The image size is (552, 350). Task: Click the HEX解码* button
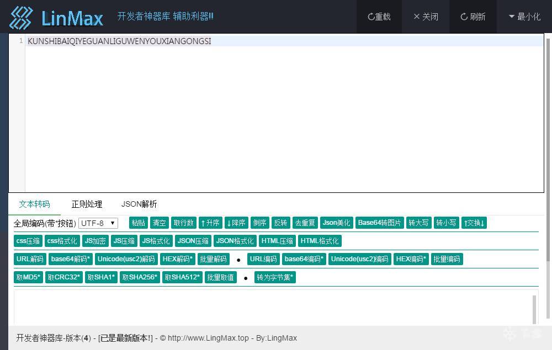(x=177, y=260)
